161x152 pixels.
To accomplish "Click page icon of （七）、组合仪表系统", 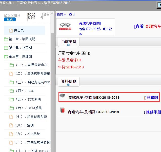I will [x=11, y=117].
